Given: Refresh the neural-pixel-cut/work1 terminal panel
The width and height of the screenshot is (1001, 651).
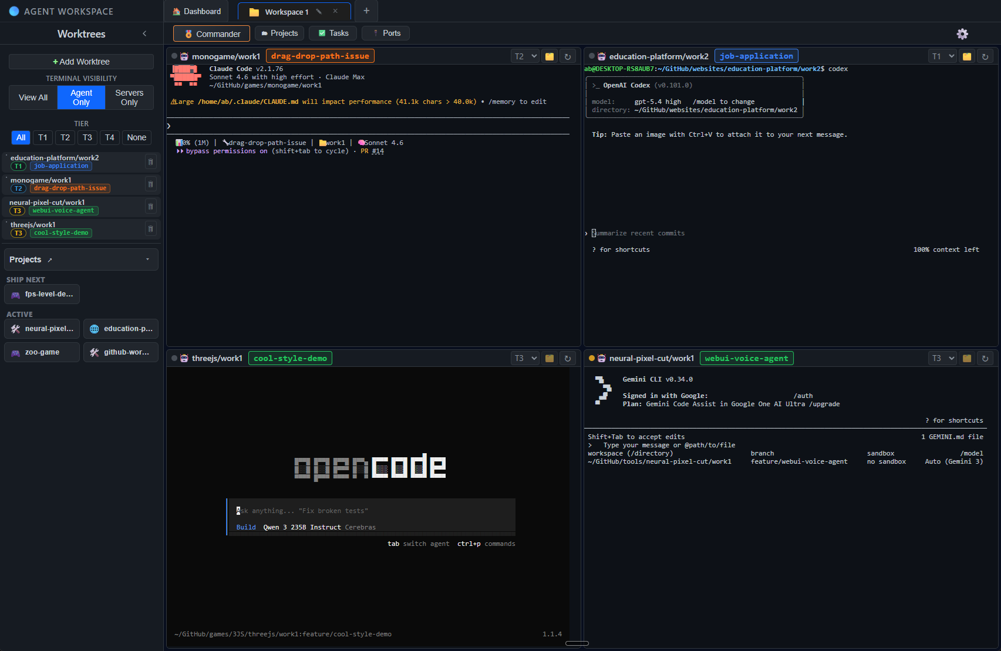Looking at the screenshot, I should 986,358.
